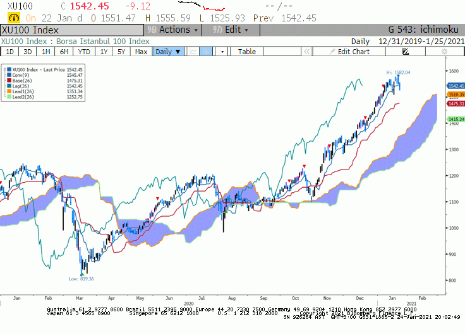The image size is (465, 334).
Task: Select the line chart type icon
Action: click(193, 52)
